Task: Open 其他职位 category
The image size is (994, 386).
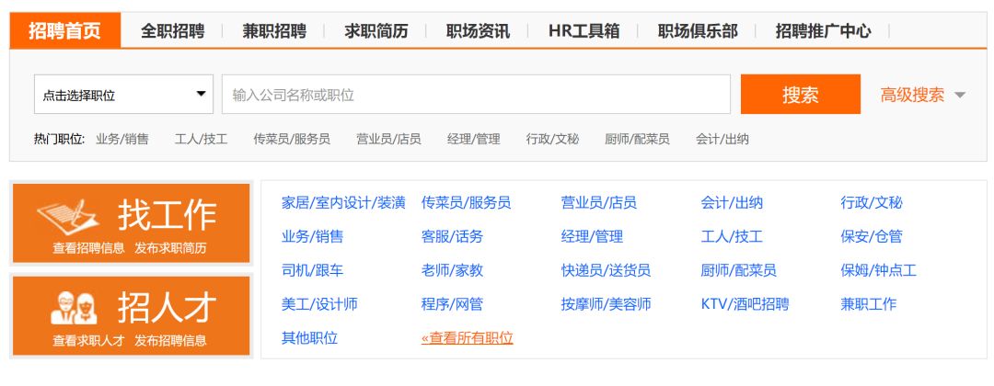Action: tap(309, 338)
